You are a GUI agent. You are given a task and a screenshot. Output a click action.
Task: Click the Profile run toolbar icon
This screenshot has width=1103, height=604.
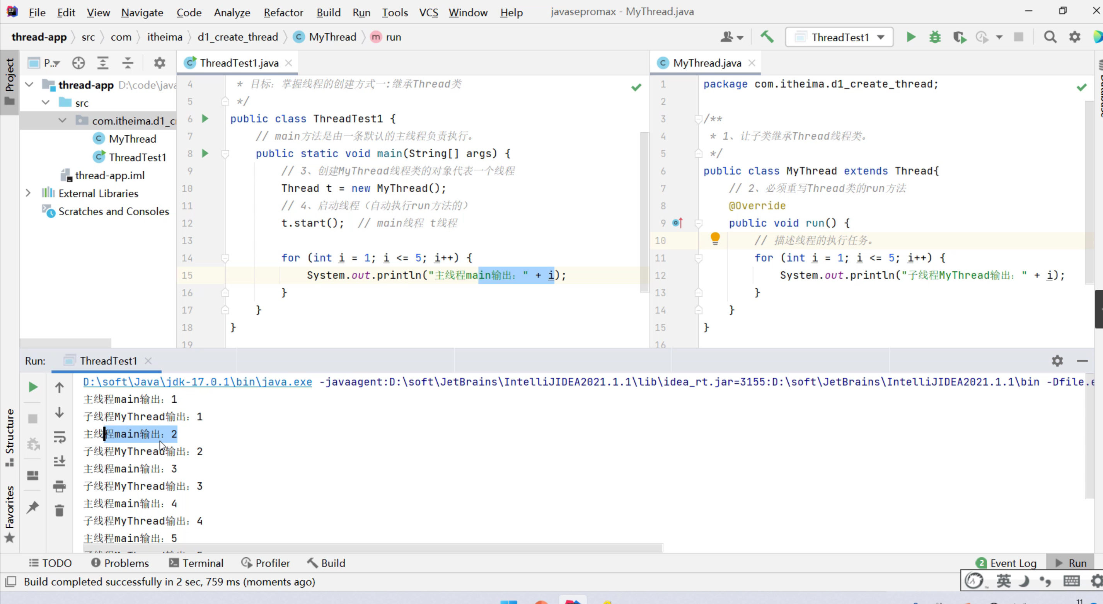pos(982,37)
